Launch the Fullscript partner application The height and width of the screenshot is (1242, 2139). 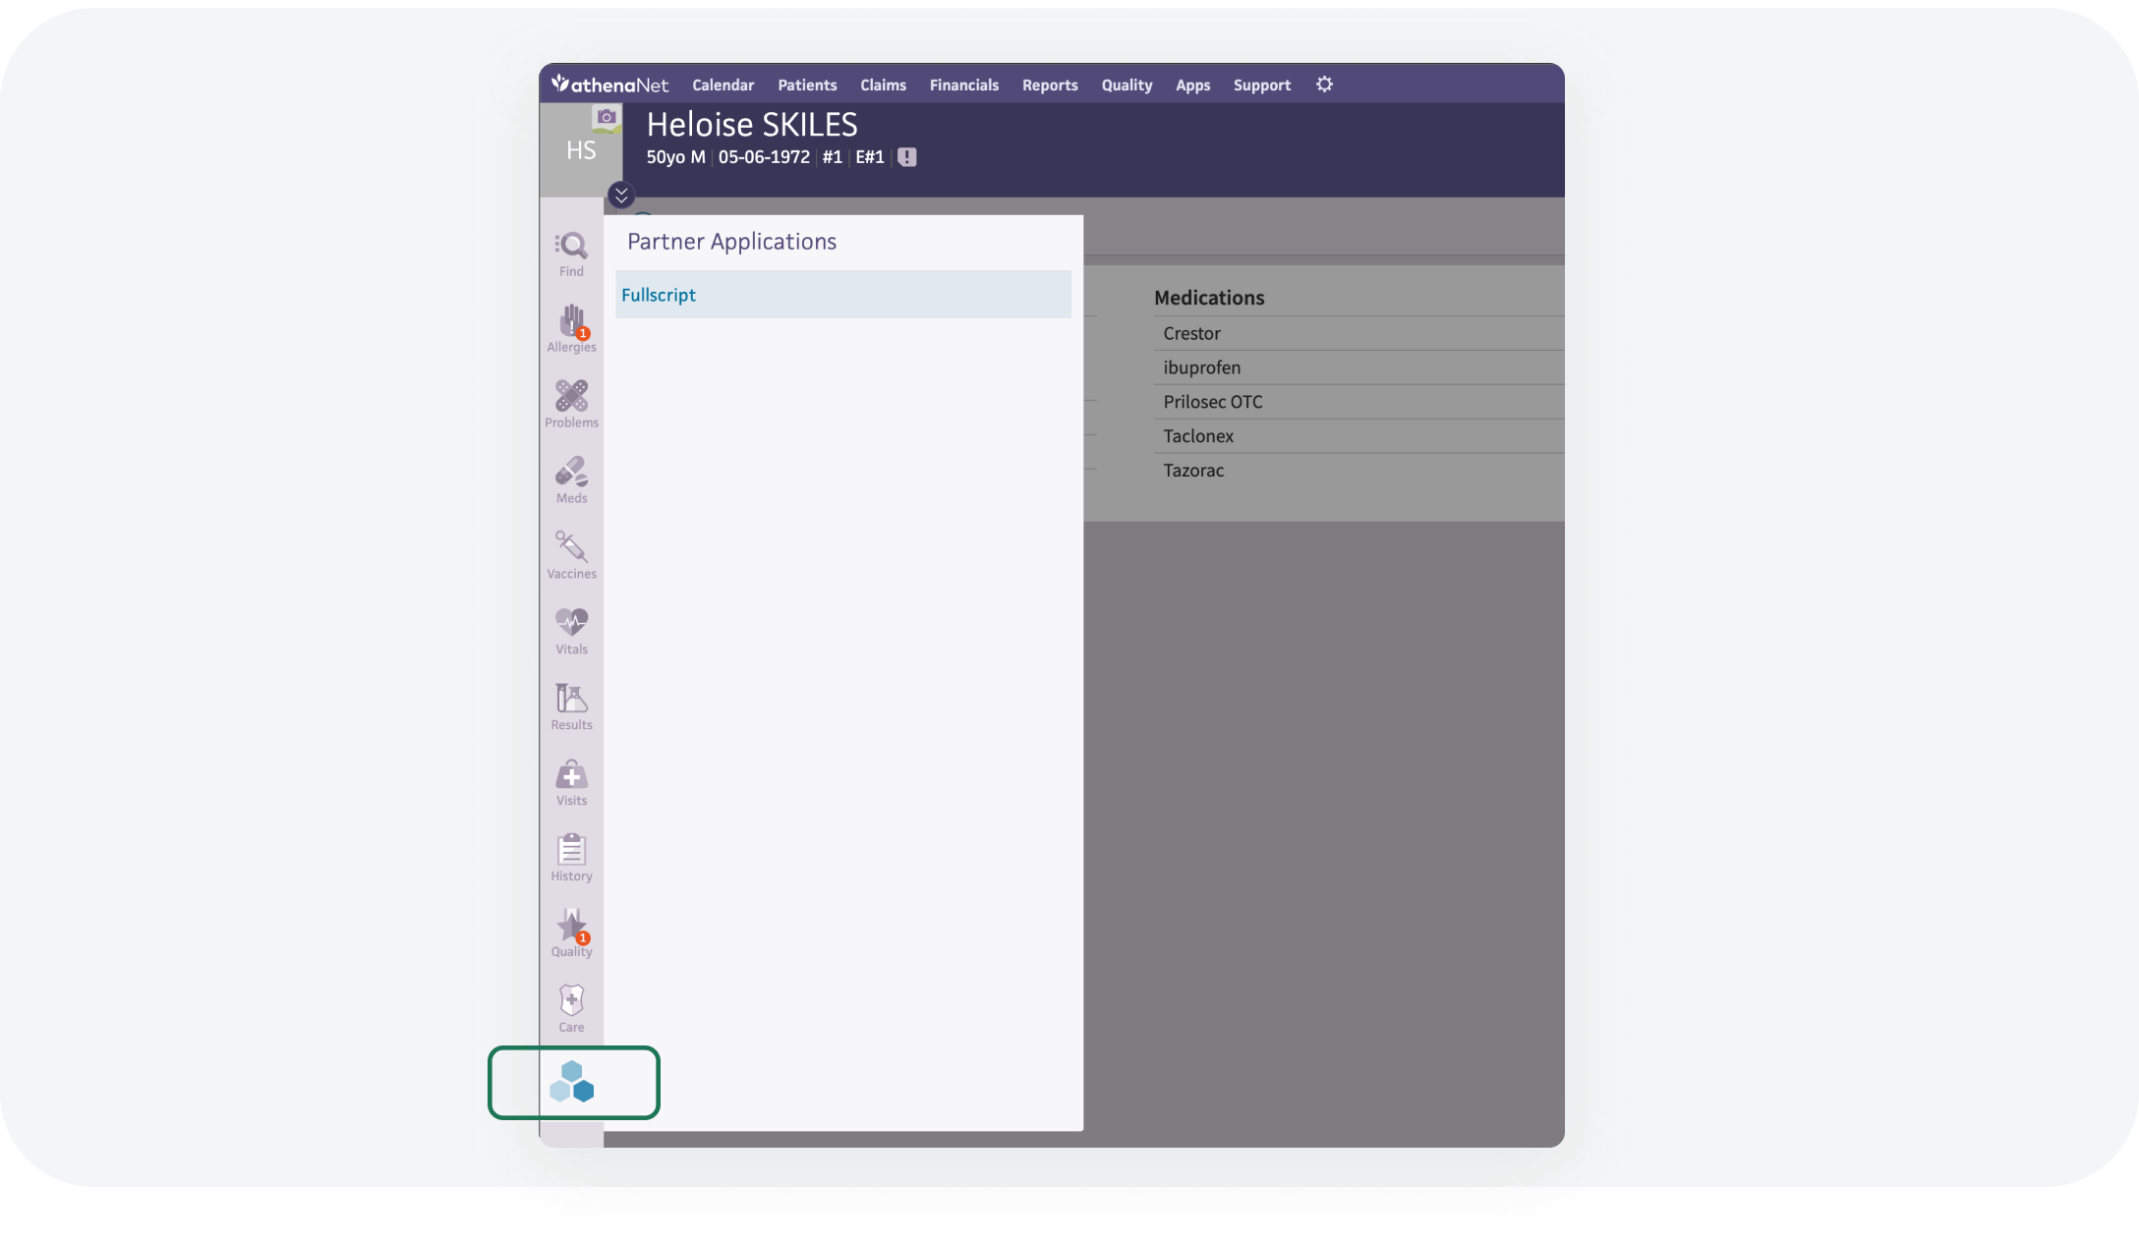coord(659,294)
